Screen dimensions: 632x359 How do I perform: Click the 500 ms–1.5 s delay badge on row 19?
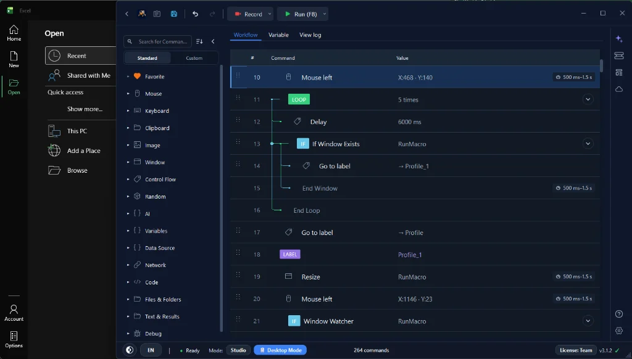574,276
